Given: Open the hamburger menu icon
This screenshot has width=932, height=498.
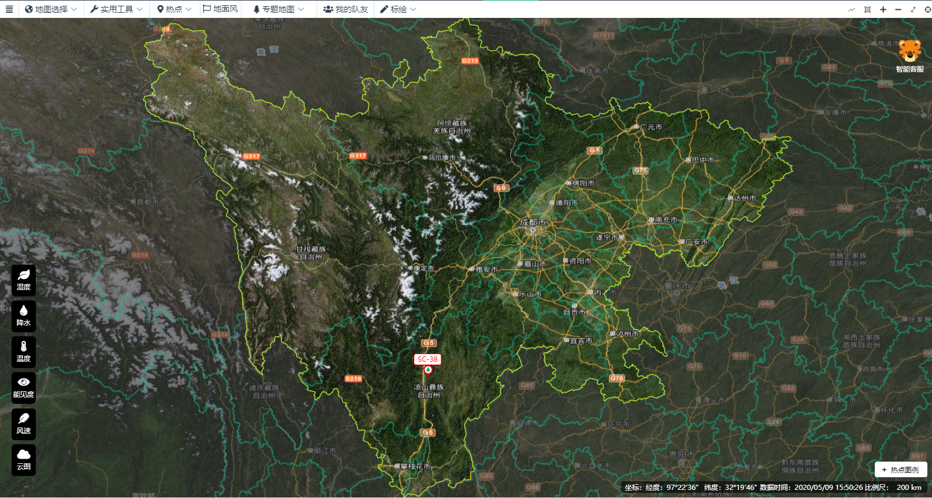Looking at the screenshot, I should tap(9, 9).
